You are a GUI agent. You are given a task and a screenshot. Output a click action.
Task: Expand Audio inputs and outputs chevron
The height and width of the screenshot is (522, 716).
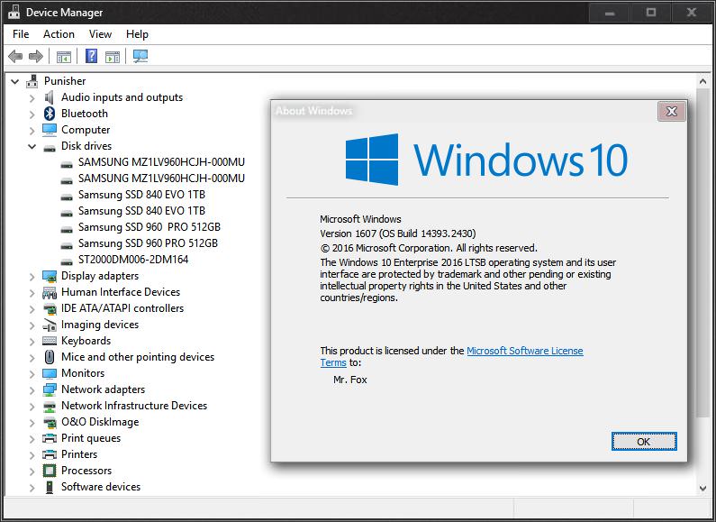pos(32,97)
